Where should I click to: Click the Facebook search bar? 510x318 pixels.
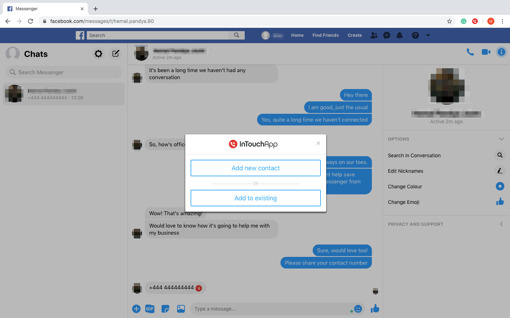[158, 35]
